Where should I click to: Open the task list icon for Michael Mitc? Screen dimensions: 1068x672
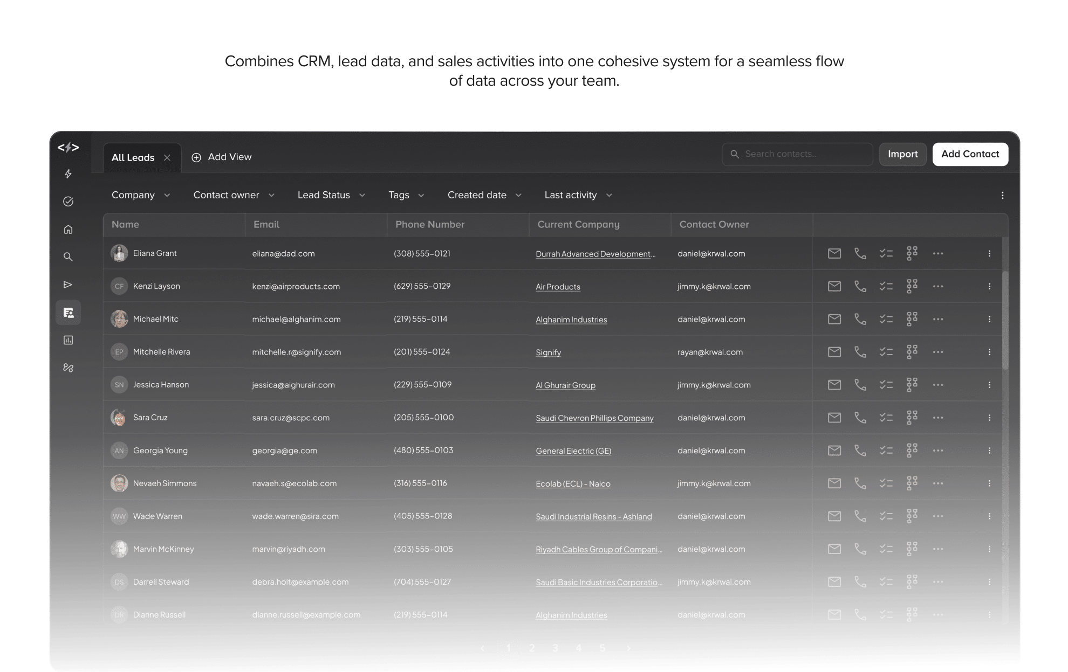click(x=886, y=319)
